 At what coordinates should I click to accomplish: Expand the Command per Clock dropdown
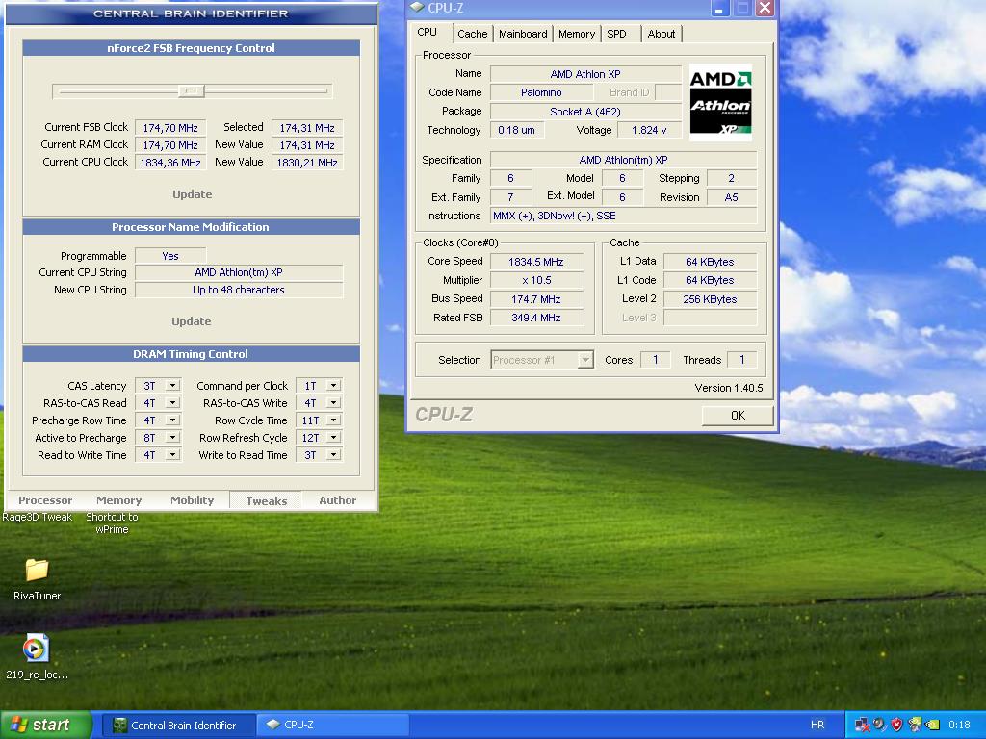coord(334,385)
